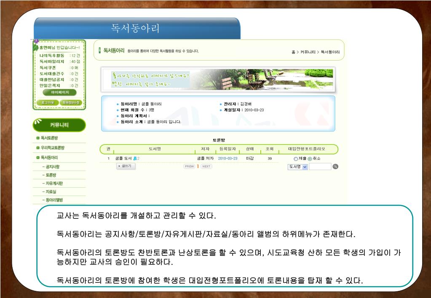Click the 독서동아리 breadcrumb link

click(x=330, y=52)
